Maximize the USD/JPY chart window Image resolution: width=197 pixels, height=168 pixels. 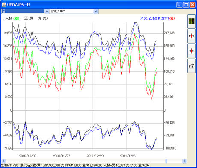click(186, 5)
